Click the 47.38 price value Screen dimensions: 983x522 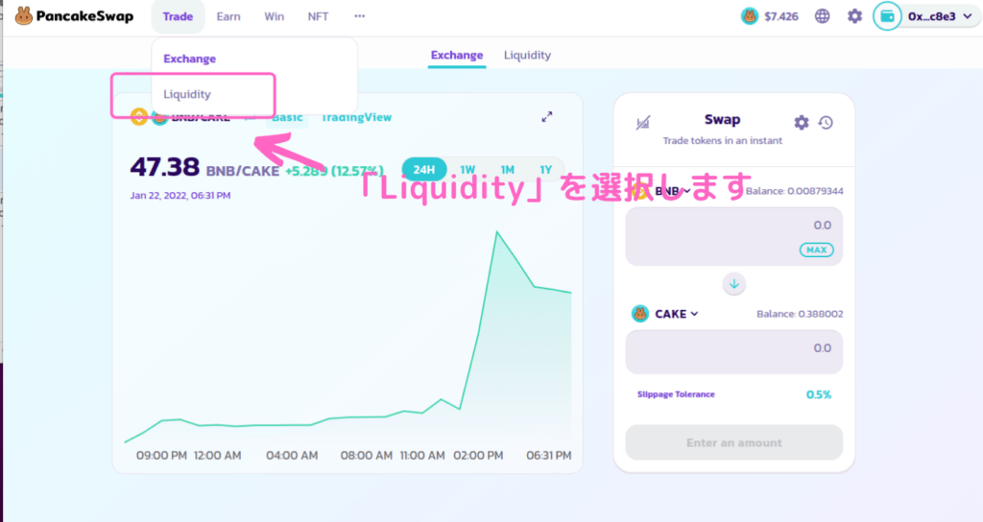[165, 167]
